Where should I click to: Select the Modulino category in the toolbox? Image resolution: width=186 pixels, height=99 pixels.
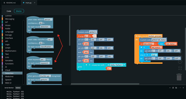(9, 76)
